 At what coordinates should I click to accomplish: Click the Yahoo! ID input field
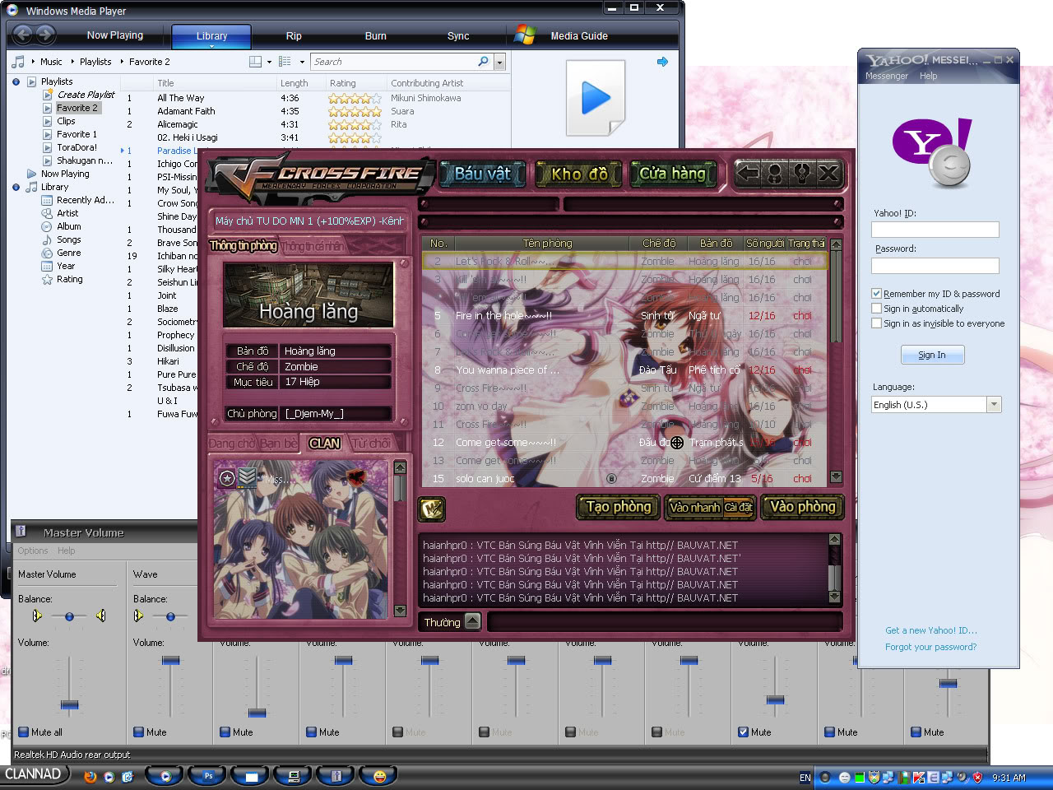click(935, 230)
